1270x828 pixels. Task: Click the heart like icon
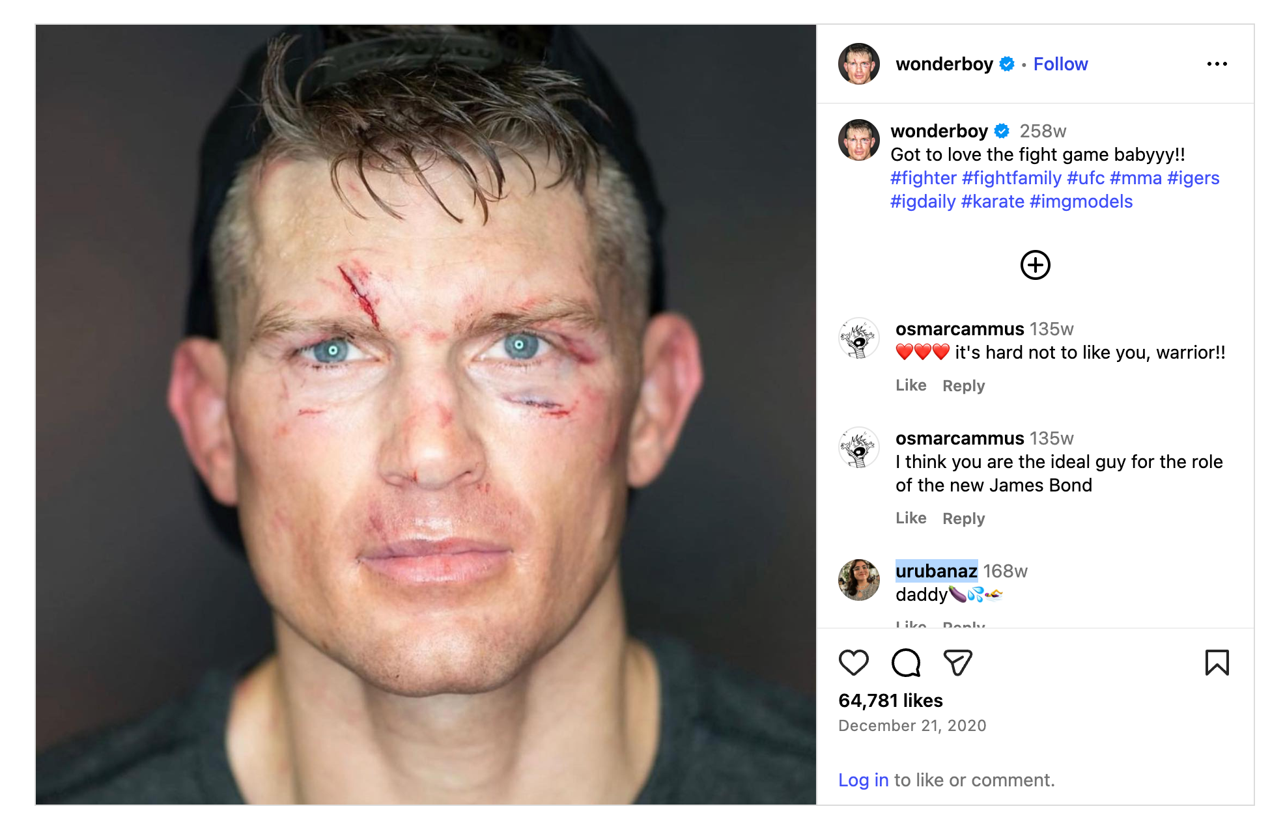853,663
